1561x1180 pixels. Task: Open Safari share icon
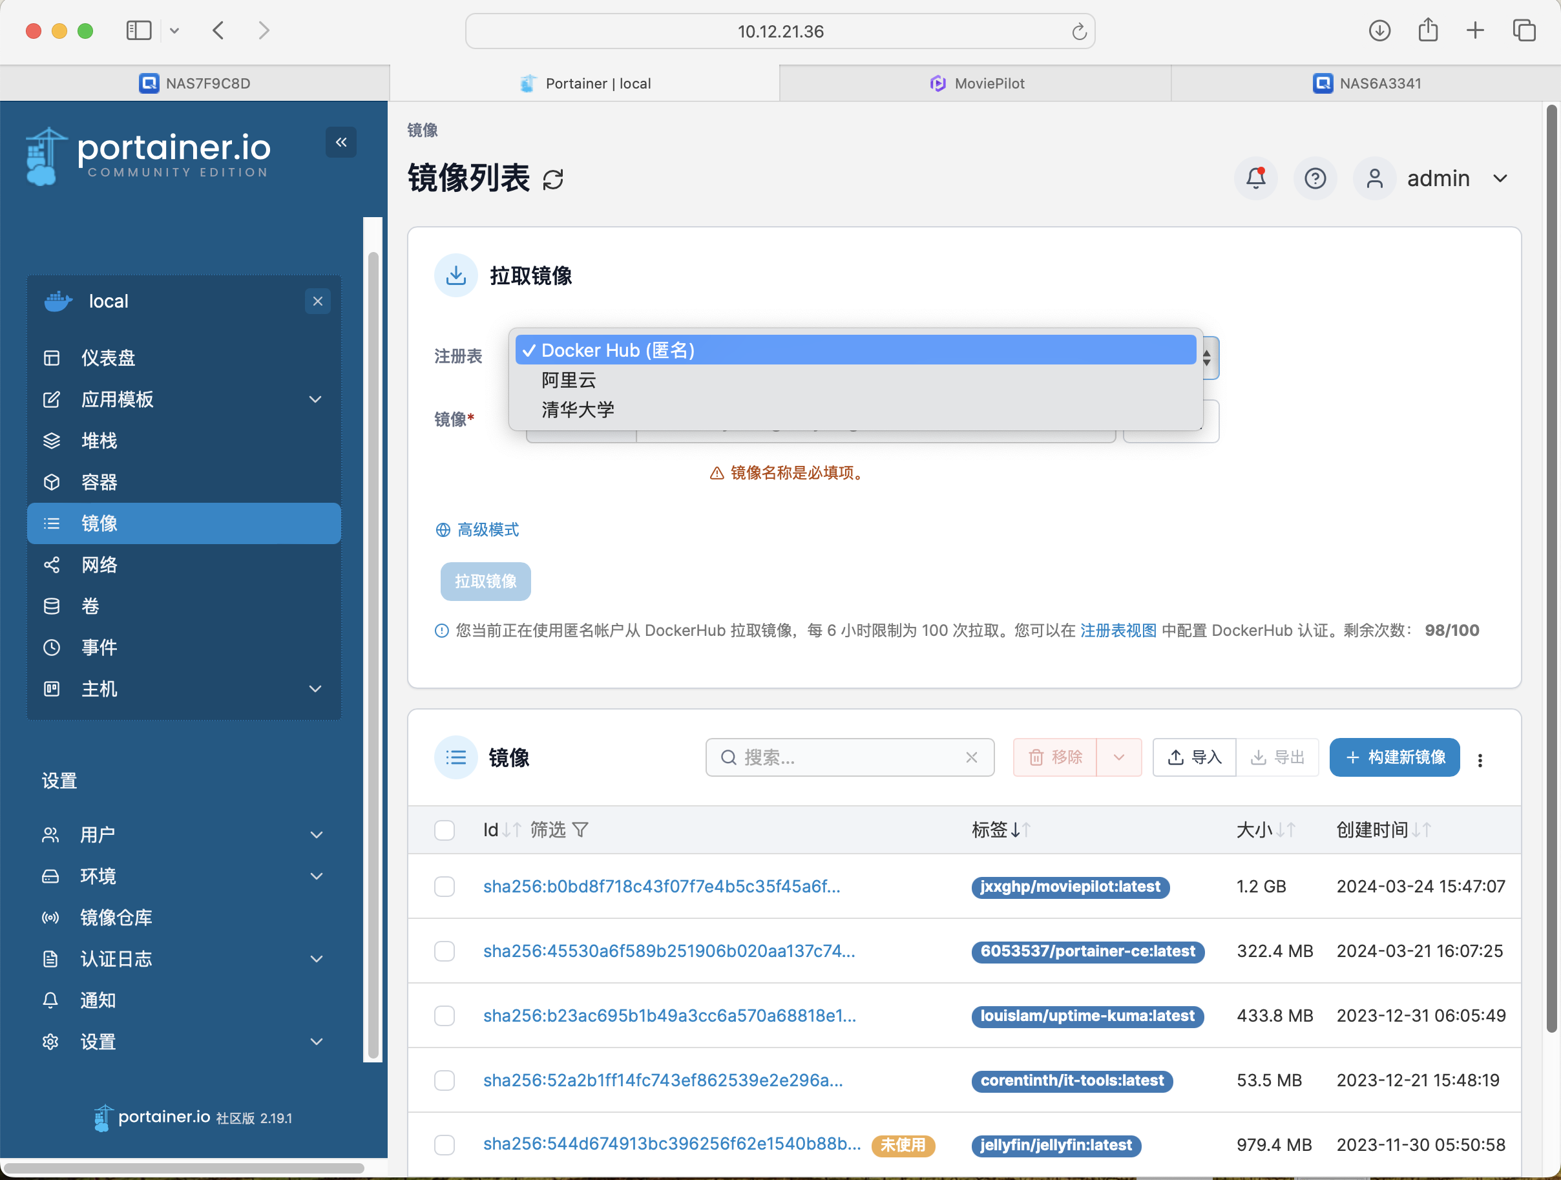pyautogui.click(x=1429, y=30)
